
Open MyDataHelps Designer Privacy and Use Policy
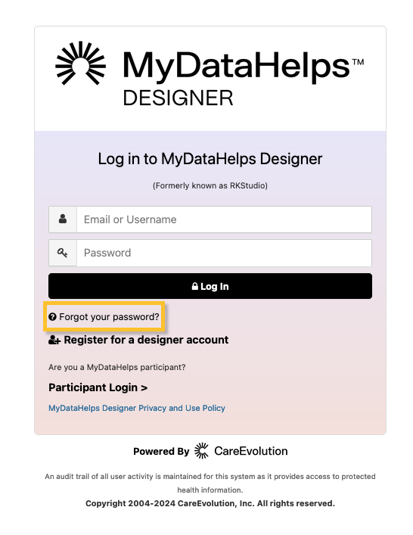tap(137, 408)
